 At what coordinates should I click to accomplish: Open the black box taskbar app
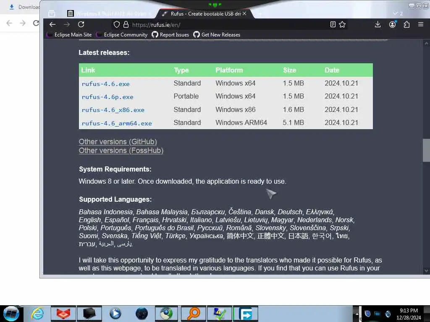coord(89,314)
